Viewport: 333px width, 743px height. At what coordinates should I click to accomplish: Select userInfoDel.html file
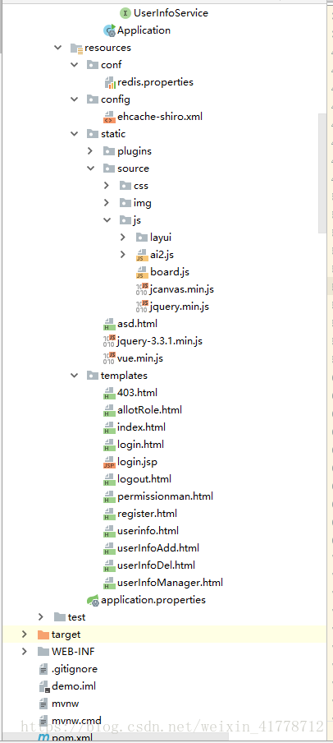156,565
